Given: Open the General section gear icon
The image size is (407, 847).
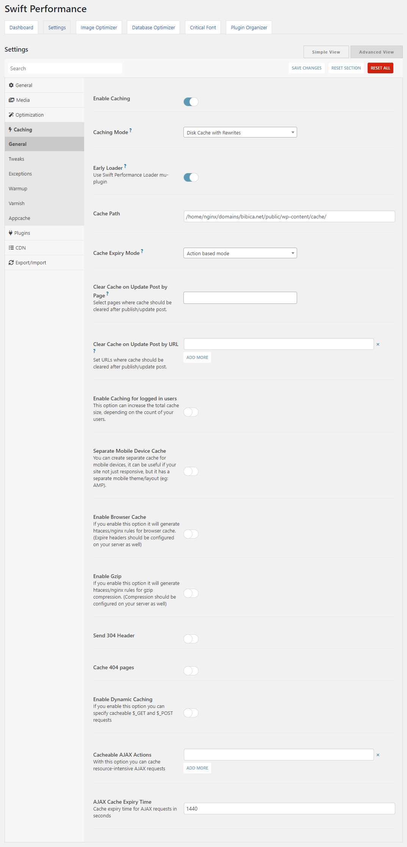Looking at the screenshot, I should (x=11, y=85).
